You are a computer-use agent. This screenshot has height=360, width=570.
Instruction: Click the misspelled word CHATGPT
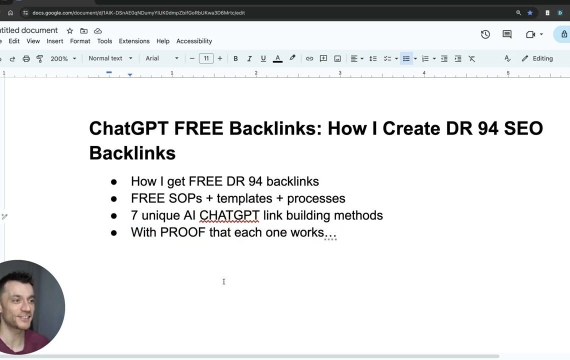[229, 215]
